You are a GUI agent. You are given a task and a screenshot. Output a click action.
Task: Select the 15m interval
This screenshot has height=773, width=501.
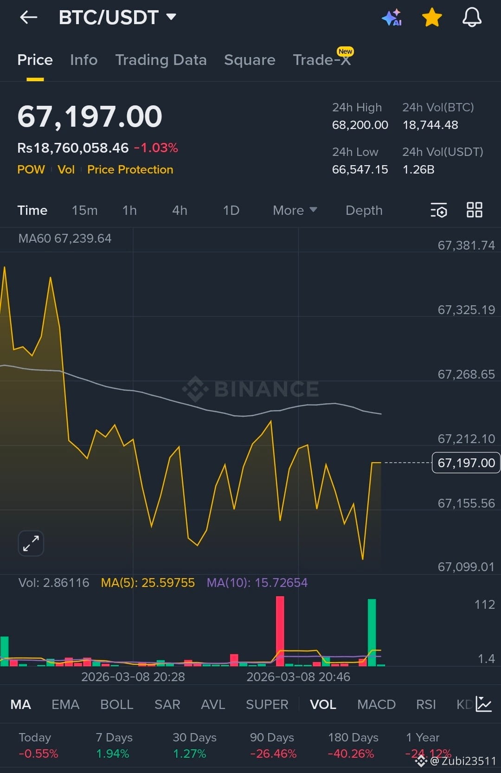point(84,211)
